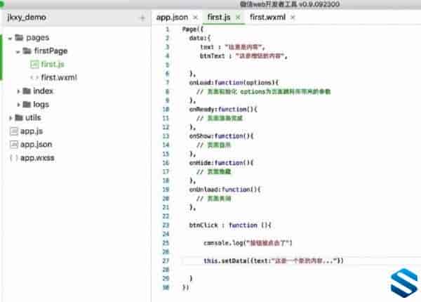The height and width of the screenshot is (302, 421).
Task: Click the utils folder icon
Action: pos(16,118)
